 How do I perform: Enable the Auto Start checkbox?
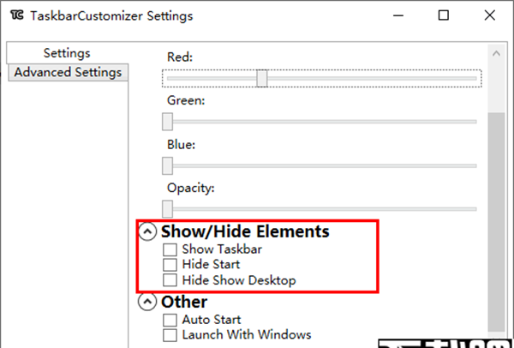click(170, 320)
